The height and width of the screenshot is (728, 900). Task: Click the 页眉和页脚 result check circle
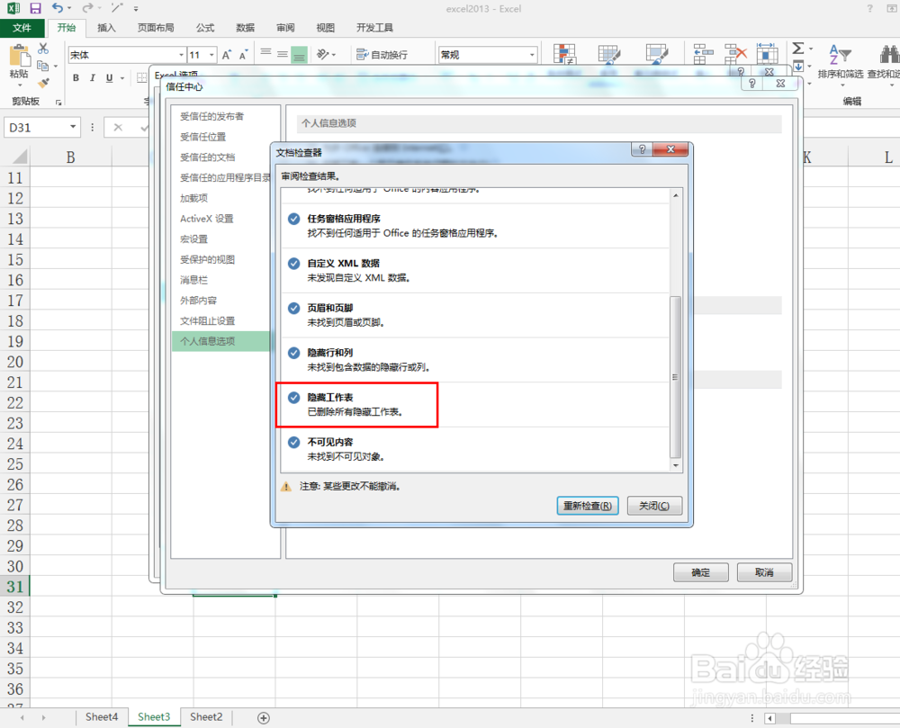pos(293,308)
